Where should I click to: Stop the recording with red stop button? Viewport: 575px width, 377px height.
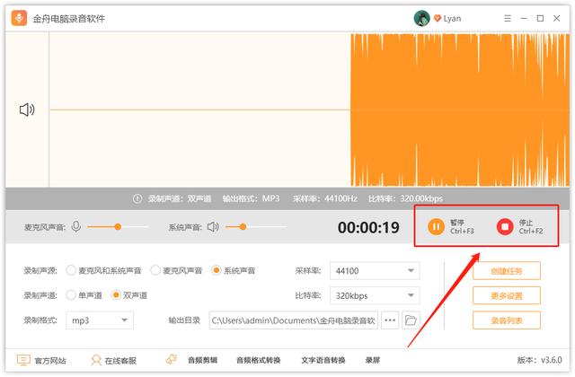tap(505, 227)
